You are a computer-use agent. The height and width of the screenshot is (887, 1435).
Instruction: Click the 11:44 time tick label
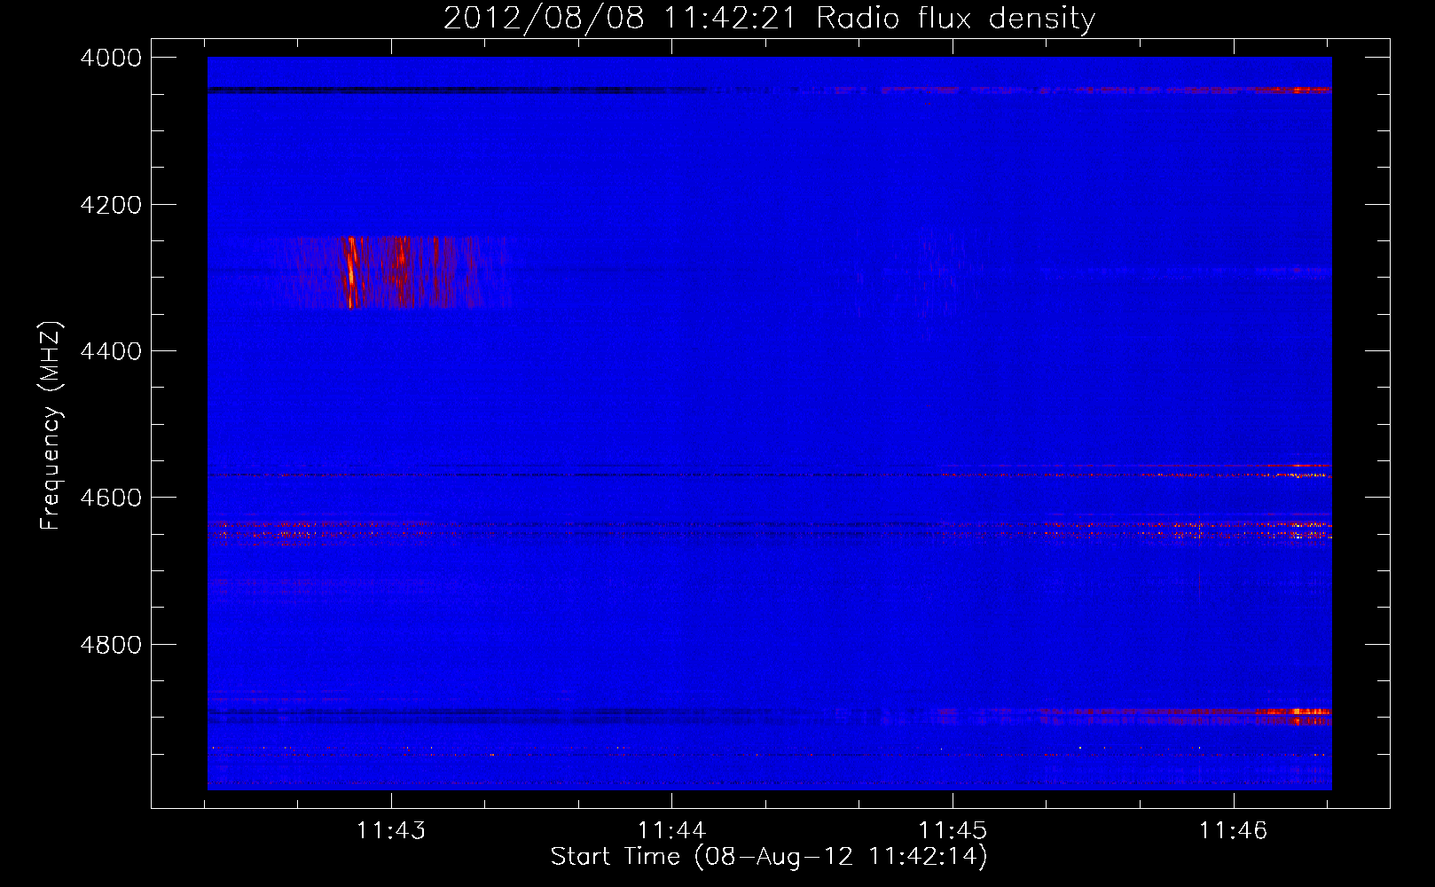tap(672, 831)
